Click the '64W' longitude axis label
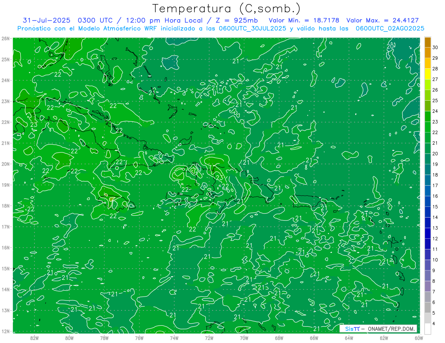 click(349, 337)
